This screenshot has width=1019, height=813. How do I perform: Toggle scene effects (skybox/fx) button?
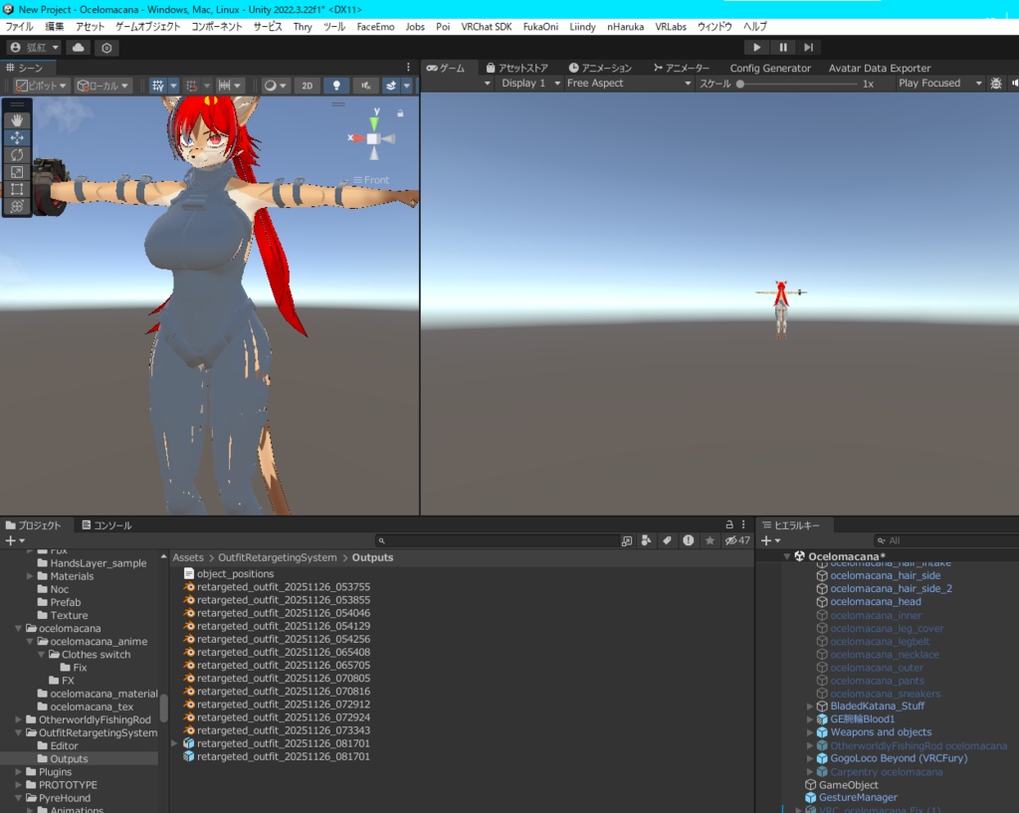coord(390,86)
